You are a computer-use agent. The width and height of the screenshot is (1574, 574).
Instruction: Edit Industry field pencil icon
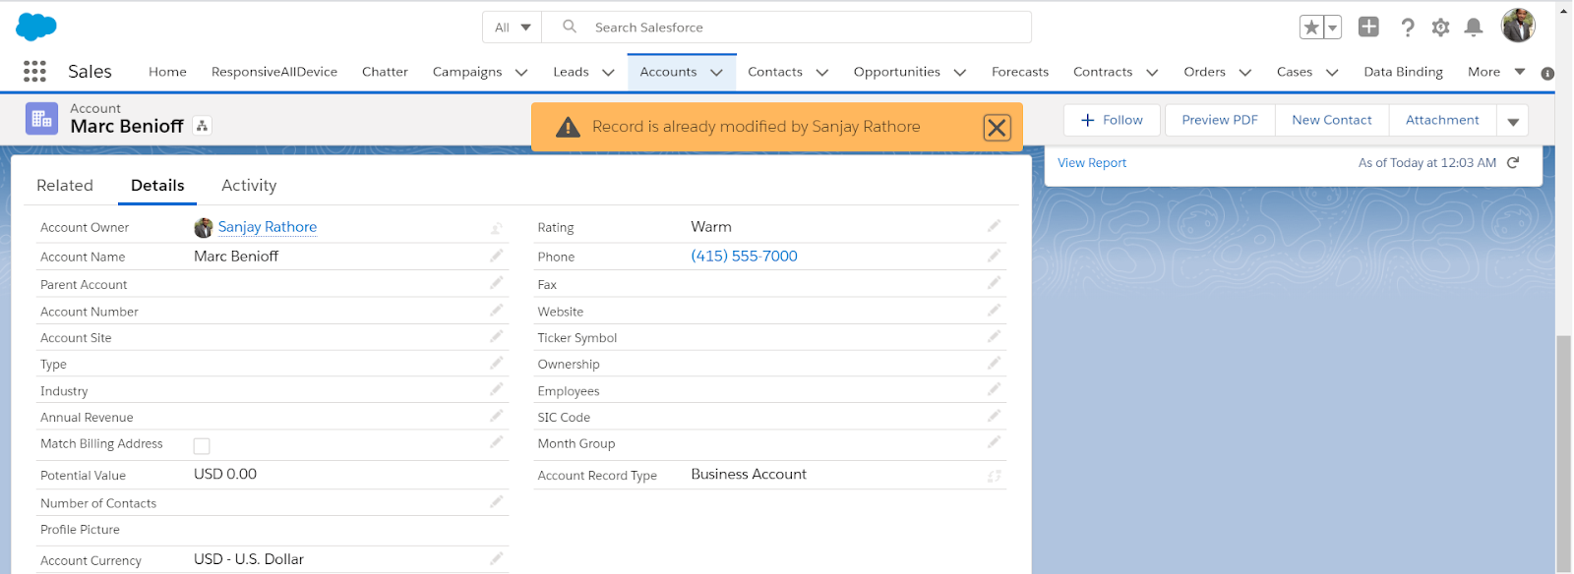pos(497,389)
